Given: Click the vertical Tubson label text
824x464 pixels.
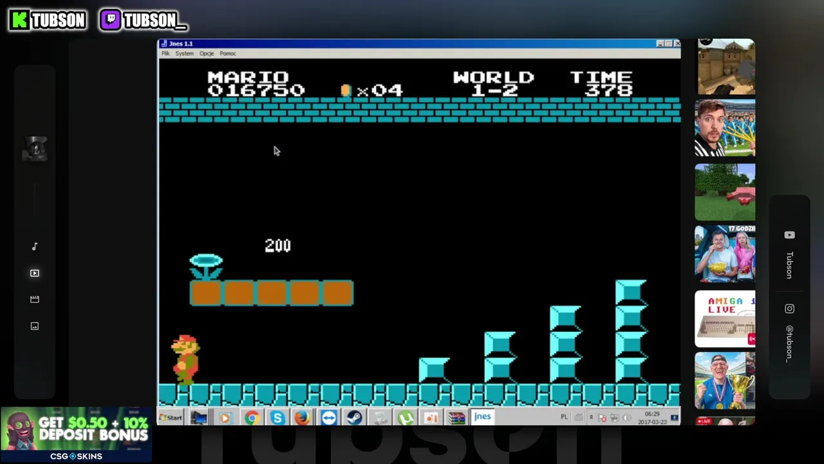Looking at the screenshot, I should pyautogui.click(x=789, y=266).
